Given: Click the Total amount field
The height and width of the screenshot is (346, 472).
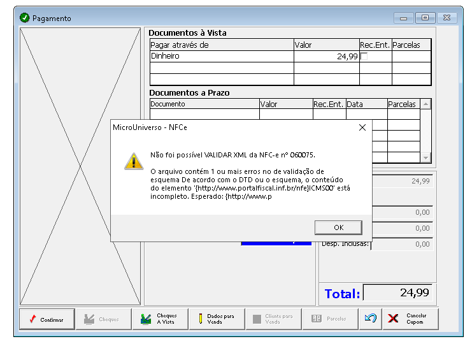Looking at the screenshot, I should 397,293.
